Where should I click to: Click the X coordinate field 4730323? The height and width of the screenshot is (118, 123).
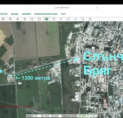[x=47, y=116]
